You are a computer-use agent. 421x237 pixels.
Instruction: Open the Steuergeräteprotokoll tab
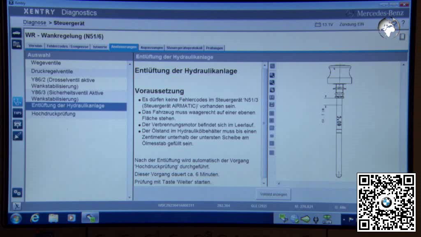pos(185,48)
